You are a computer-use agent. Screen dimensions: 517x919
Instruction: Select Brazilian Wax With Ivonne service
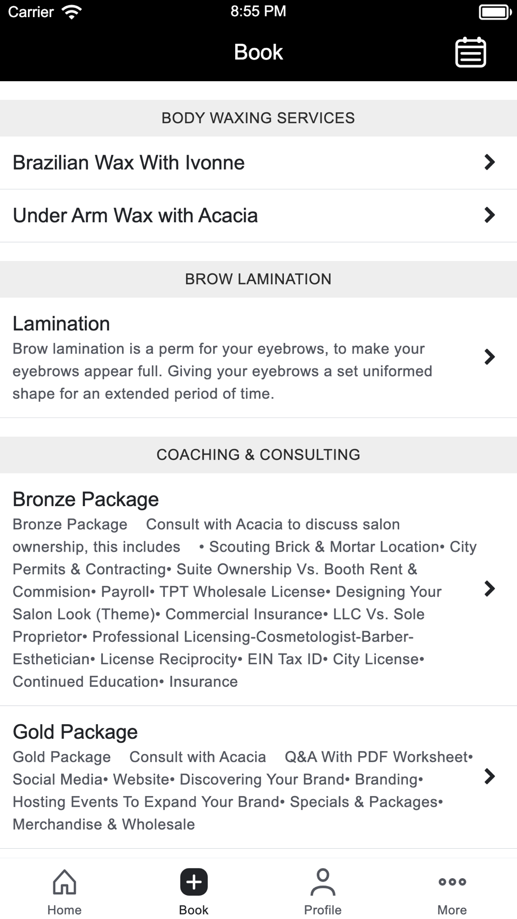(129, 163)
